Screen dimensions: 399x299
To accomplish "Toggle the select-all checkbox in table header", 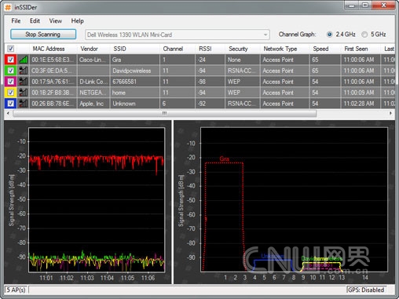I will 11,49.
